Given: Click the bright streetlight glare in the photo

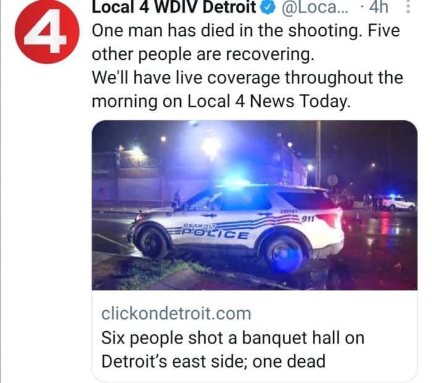Looking at the screenshot, I should (x=211, y=147).
